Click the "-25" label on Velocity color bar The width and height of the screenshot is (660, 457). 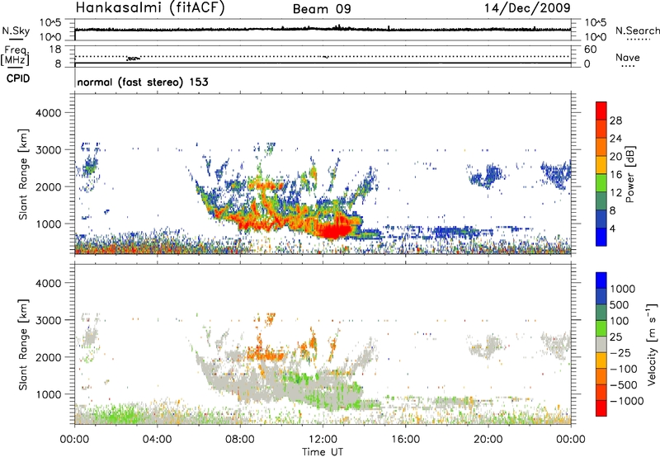click(621, 352)
